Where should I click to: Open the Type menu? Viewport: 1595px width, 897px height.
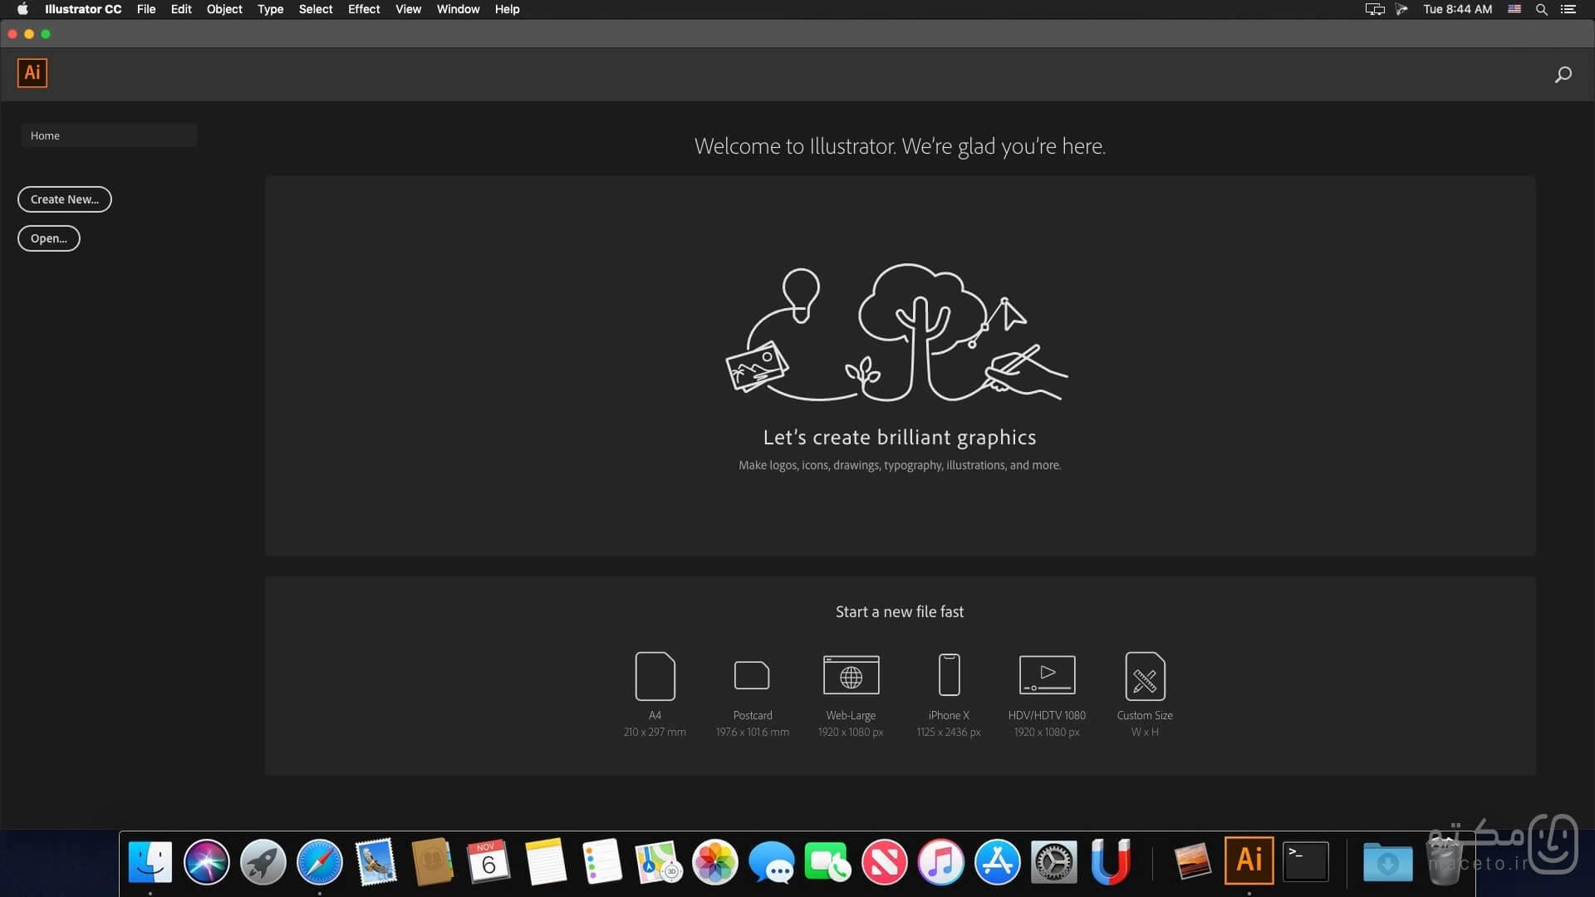[270, 9]
